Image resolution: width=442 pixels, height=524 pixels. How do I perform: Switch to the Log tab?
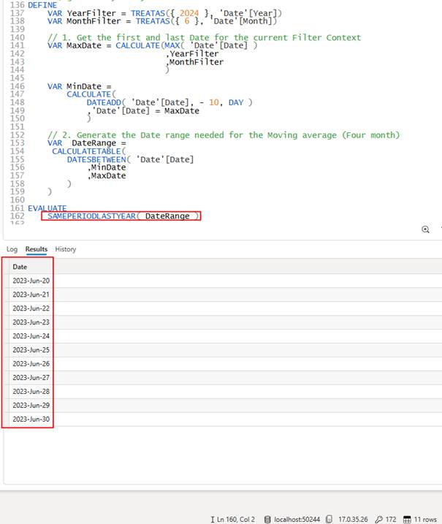12,249
